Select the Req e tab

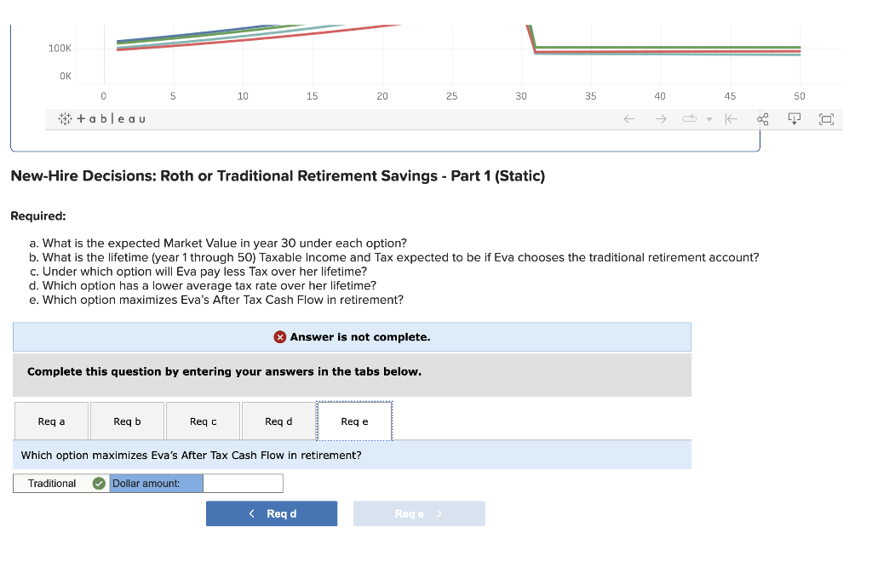pos(354,421)
